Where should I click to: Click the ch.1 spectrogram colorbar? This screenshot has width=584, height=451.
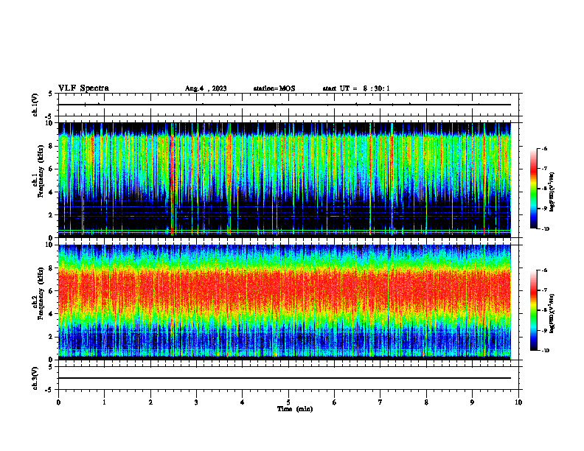coord(533,189)
